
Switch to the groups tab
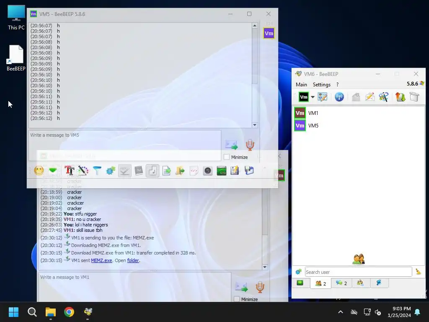click(360, 283)
